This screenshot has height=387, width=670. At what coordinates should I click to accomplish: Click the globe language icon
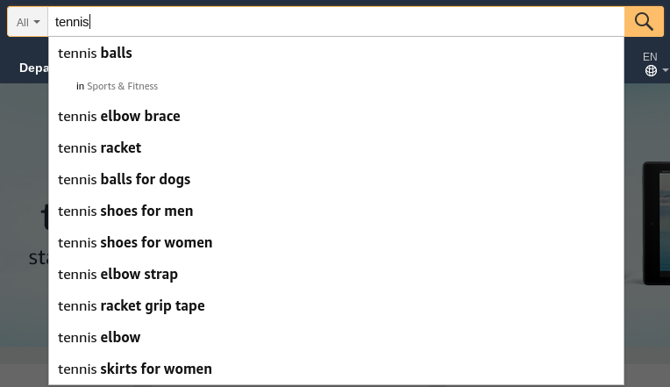click(x=651, y=70)
